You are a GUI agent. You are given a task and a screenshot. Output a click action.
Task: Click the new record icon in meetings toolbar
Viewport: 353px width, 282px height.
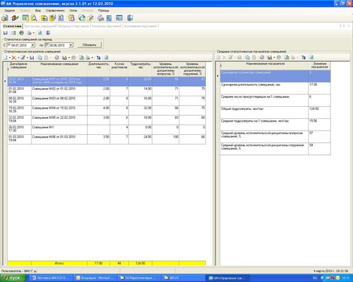(6, 58)
